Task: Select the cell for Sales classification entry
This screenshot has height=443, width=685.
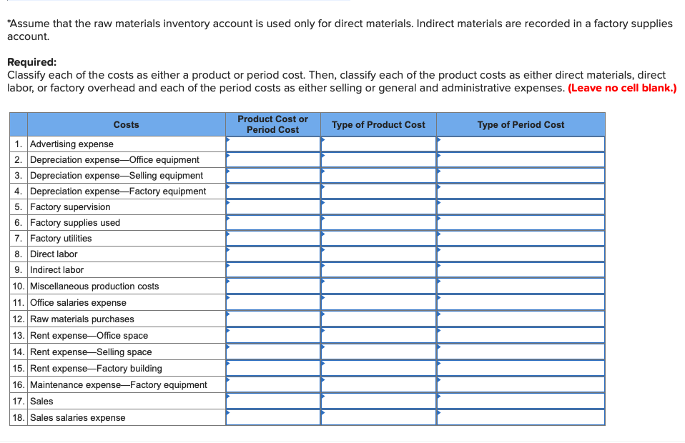Action: coord(273,401)
